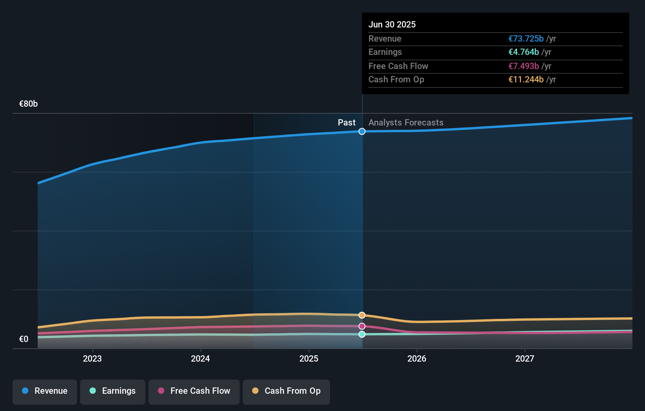Viewport: 645px width, 411px height.
Task: Select the pink Free Cash Flow marker on chart
Action: (x=362, y=326)
